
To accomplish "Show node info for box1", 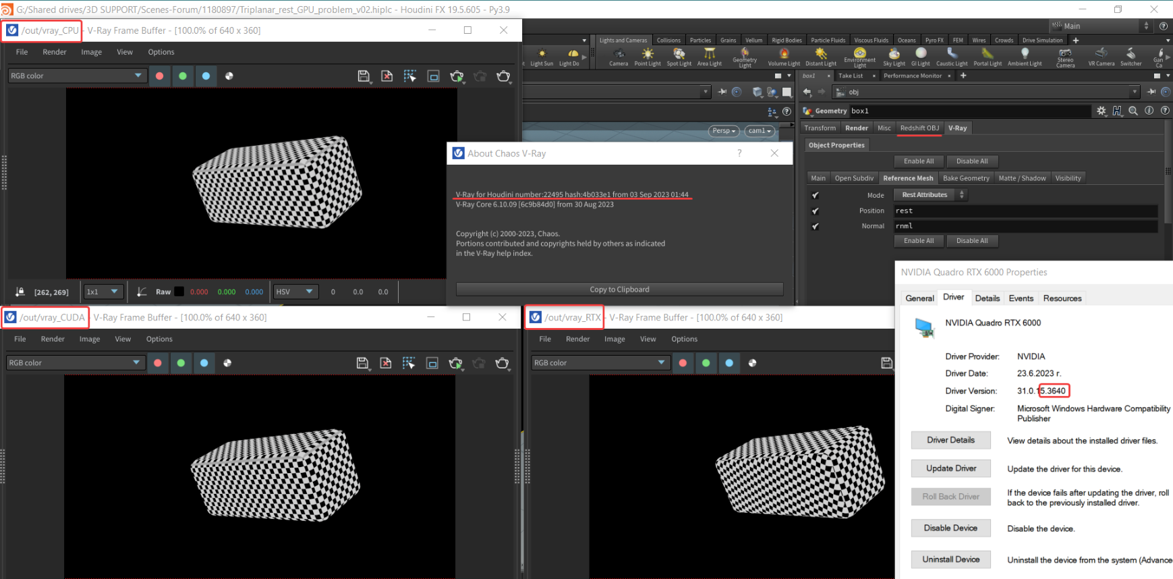I will [1149, 111].
